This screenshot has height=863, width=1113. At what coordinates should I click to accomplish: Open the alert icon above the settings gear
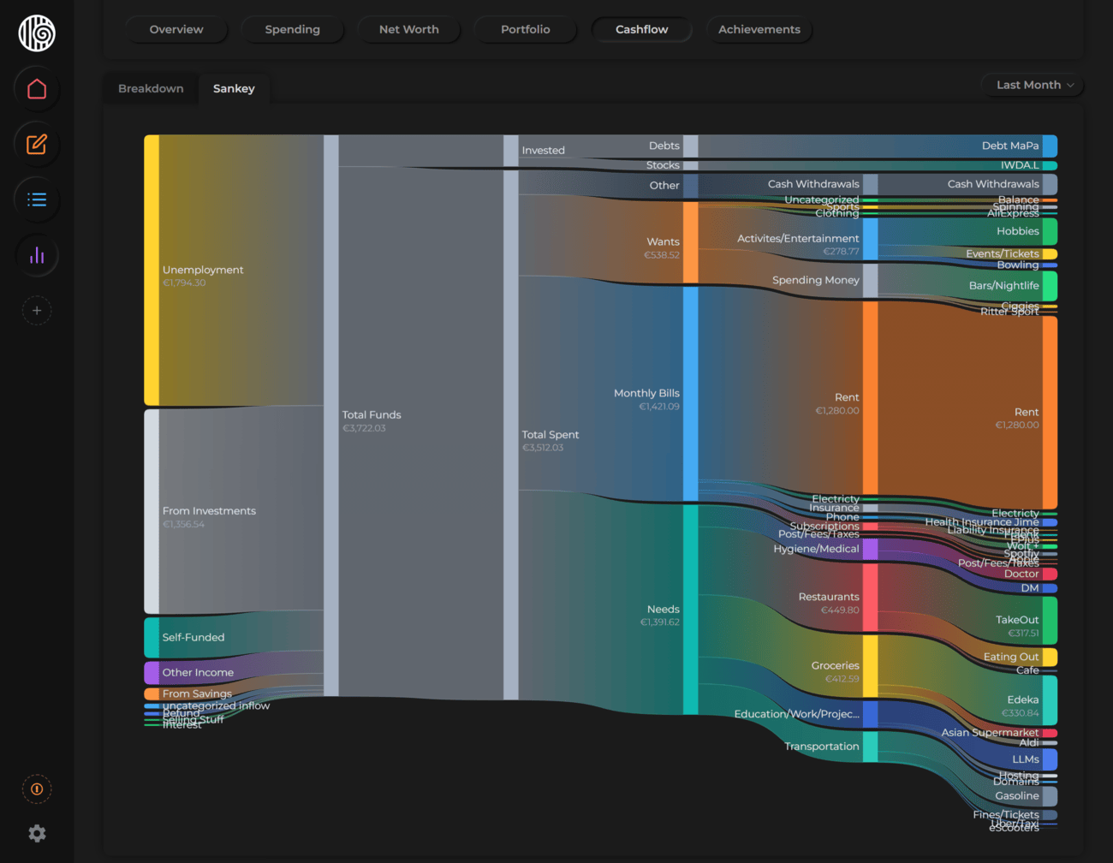click(36, 789)
